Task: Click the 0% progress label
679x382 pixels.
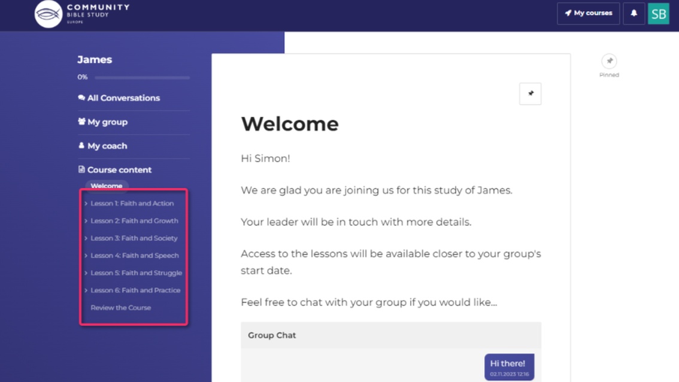Action: click(82, 77)
